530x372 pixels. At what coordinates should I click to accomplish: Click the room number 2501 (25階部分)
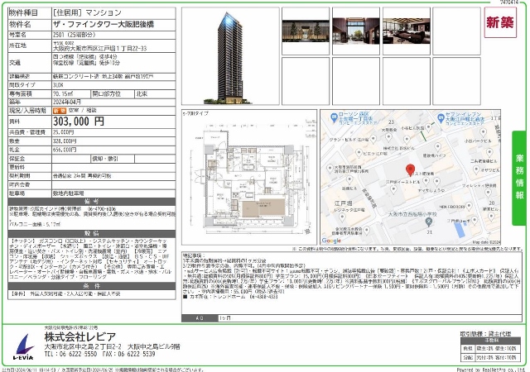click(x=74, y=35)
